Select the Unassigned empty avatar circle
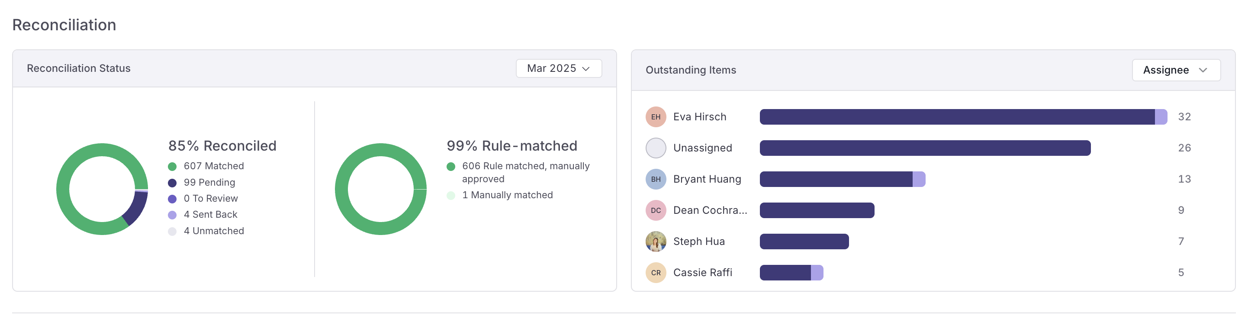This screenshot has width=1248, height=322. click(x=656, y=148)
